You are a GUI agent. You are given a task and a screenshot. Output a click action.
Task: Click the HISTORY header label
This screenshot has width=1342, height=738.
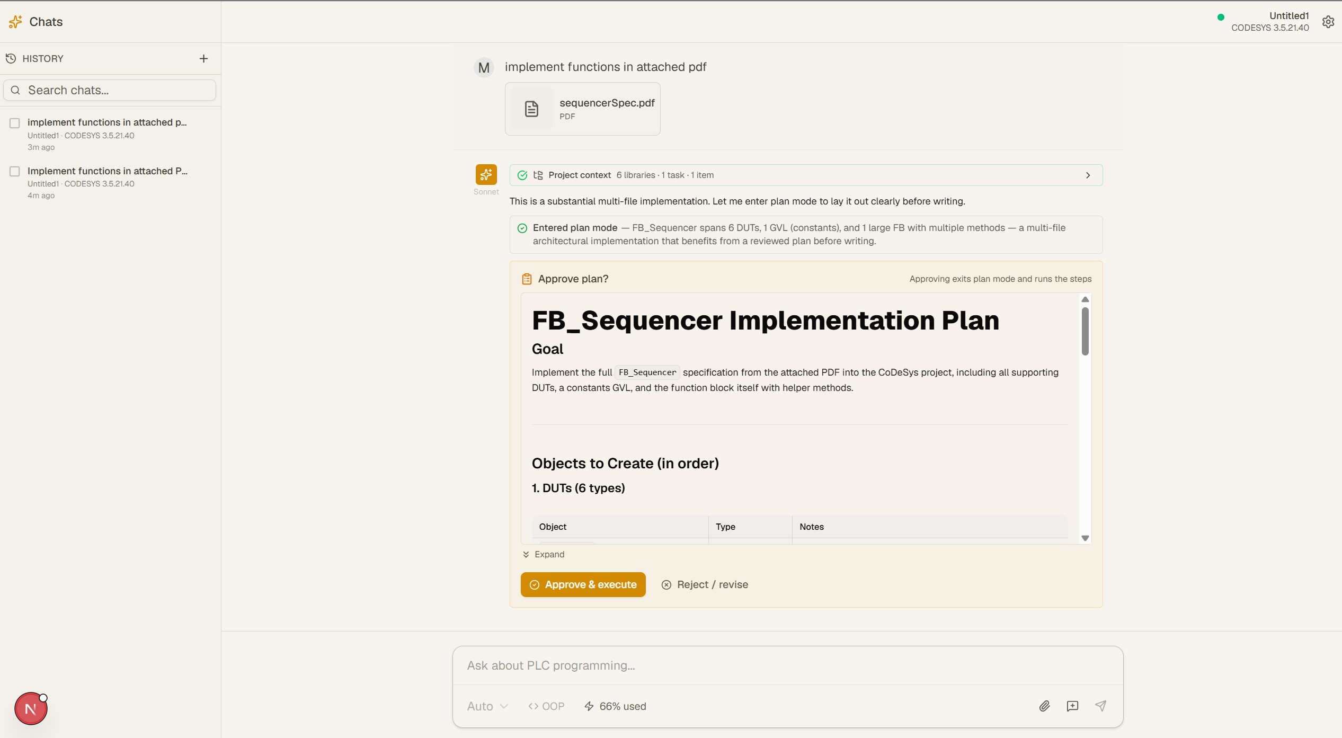point(43,58)
